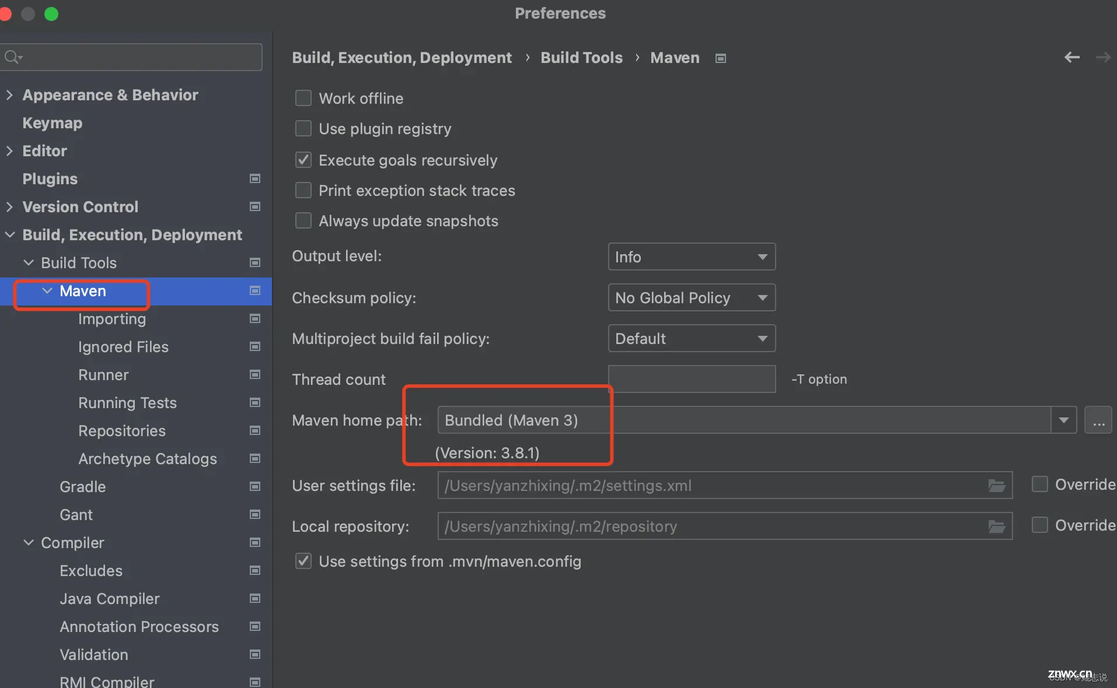Click project-level icon on selected Maven row

tap(255, 290)
